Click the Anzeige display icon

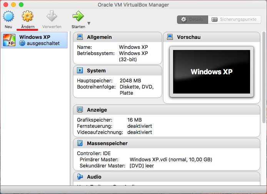[80, 110]
